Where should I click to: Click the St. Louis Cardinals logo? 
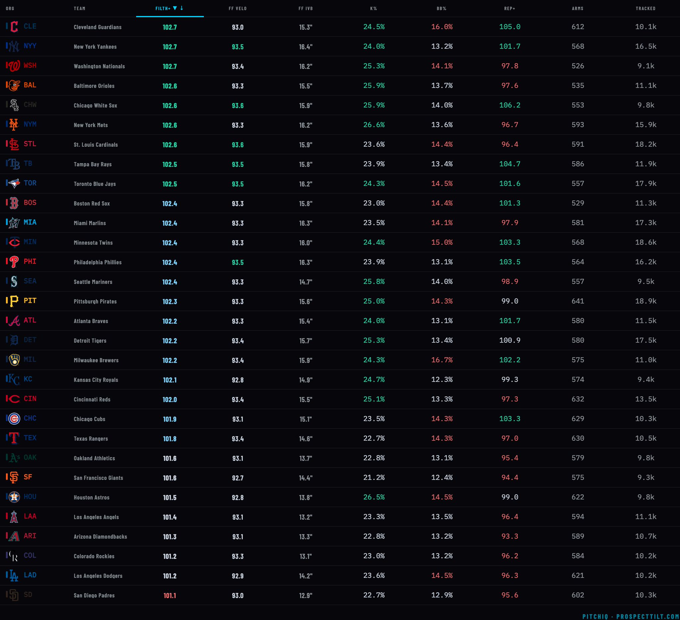click(x=14, y=144)
